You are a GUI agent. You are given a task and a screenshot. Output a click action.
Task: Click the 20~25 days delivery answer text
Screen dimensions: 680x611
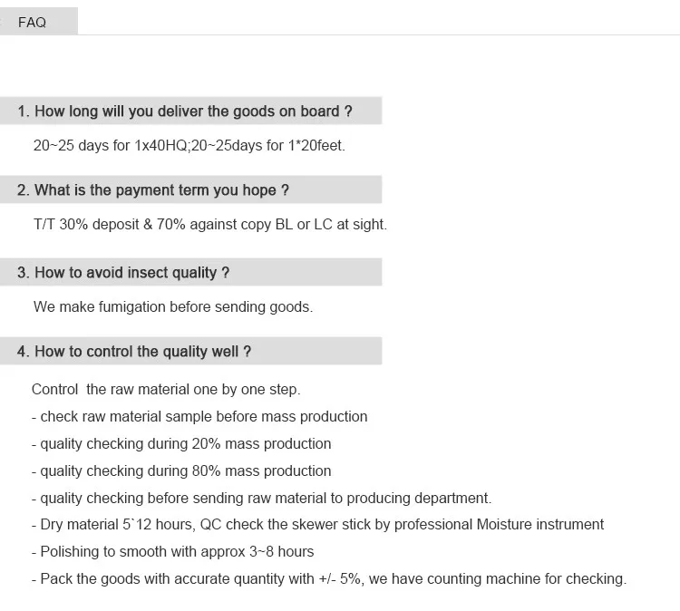189,145
